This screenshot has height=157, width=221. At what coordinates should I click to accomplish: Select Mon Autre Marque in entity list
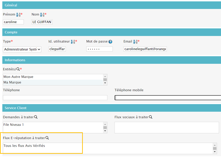pyautogui.click(x=18, y=77)
